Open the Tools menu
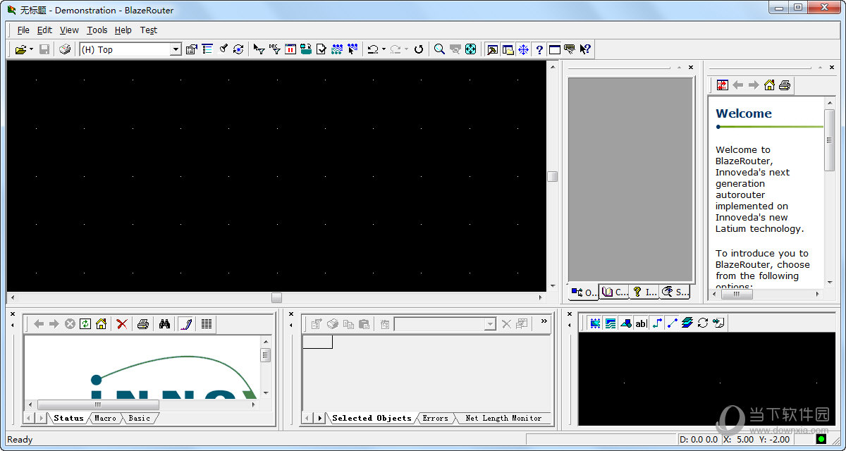 pyautogui.click(x=97, y=30)
